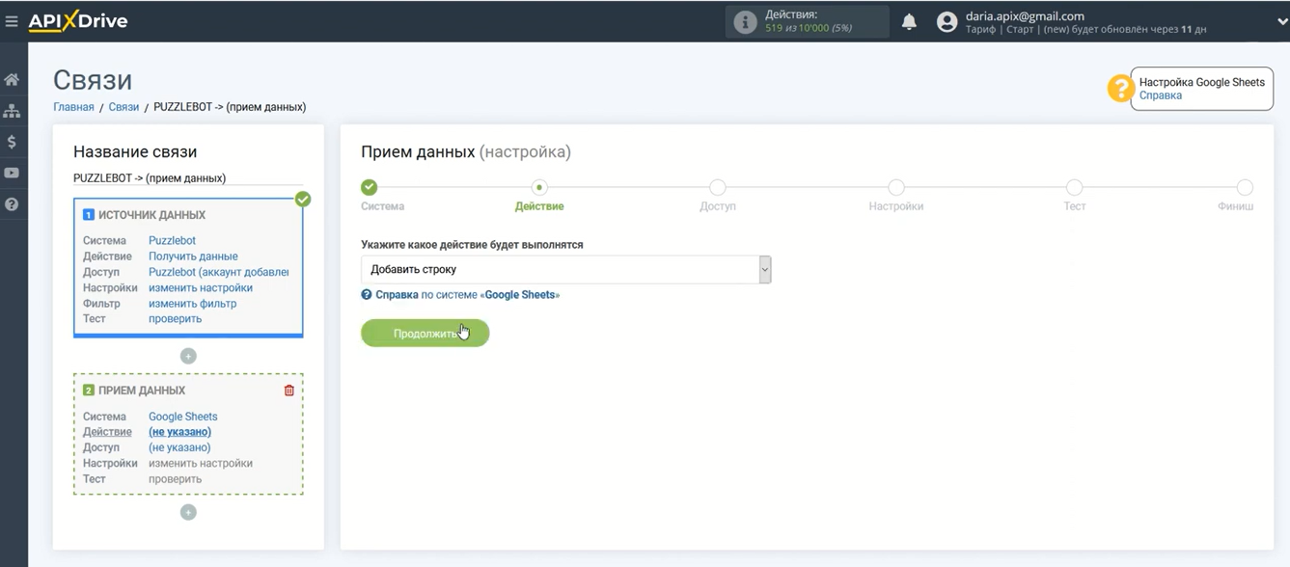Screen dimensions: 1290x567
Task: Edit the connection name field
Action: point(188,178)
